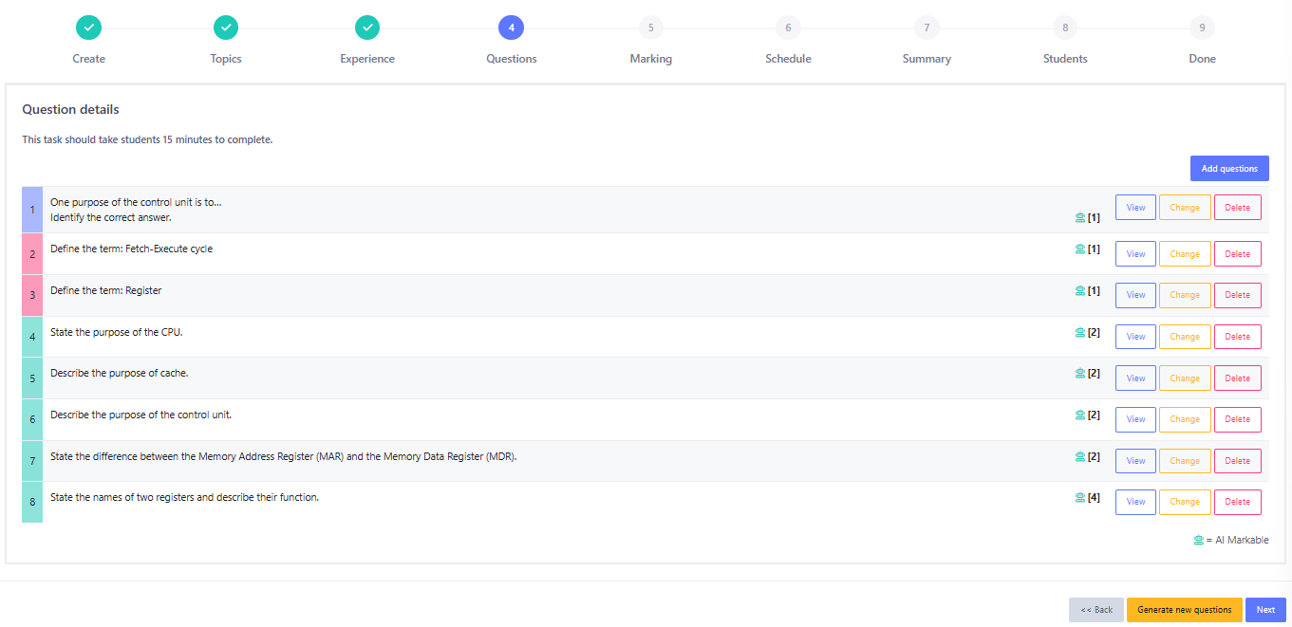Jump to step 6 Schedule
The height and width of the screenshot is (627, 1292).
tap(788, 28)
